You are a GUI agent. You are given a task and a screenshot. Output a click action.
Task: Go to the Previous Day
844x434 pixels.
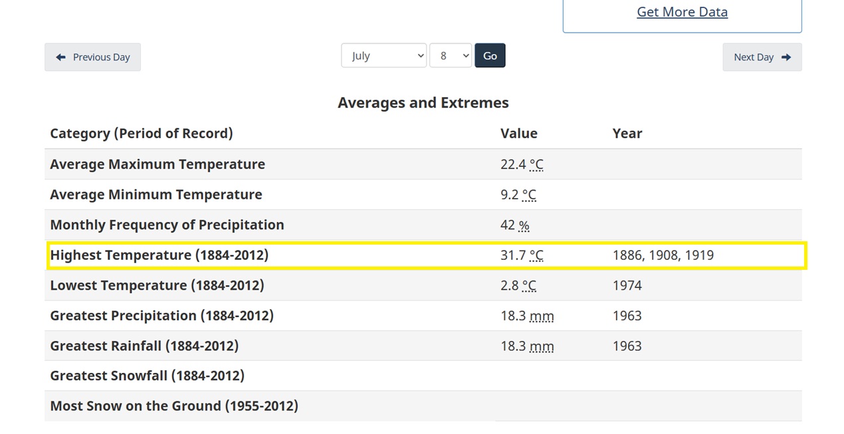92,57
